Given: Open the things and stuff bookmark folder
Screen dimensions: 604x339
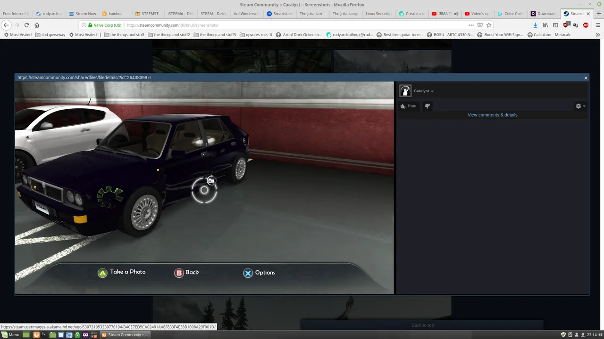Looking at the screenshot, I should tap(124, 34).
